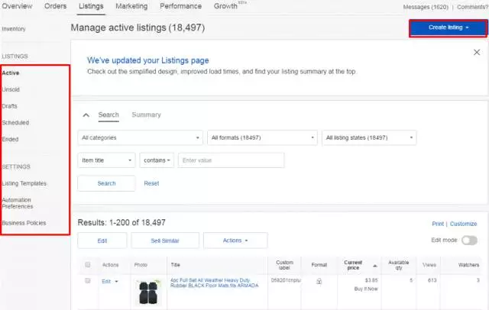Click the Custom label column header
The height and width of the screenshot is (310, 489).
click(284, 265)
